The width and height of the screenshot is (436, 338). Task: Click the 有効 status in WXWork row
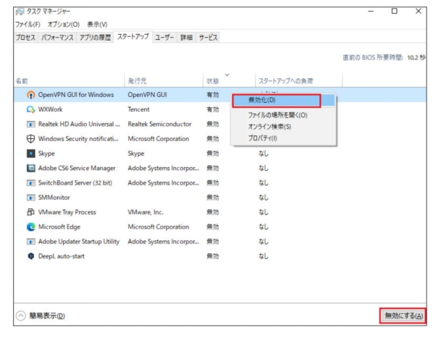(213, 109)
